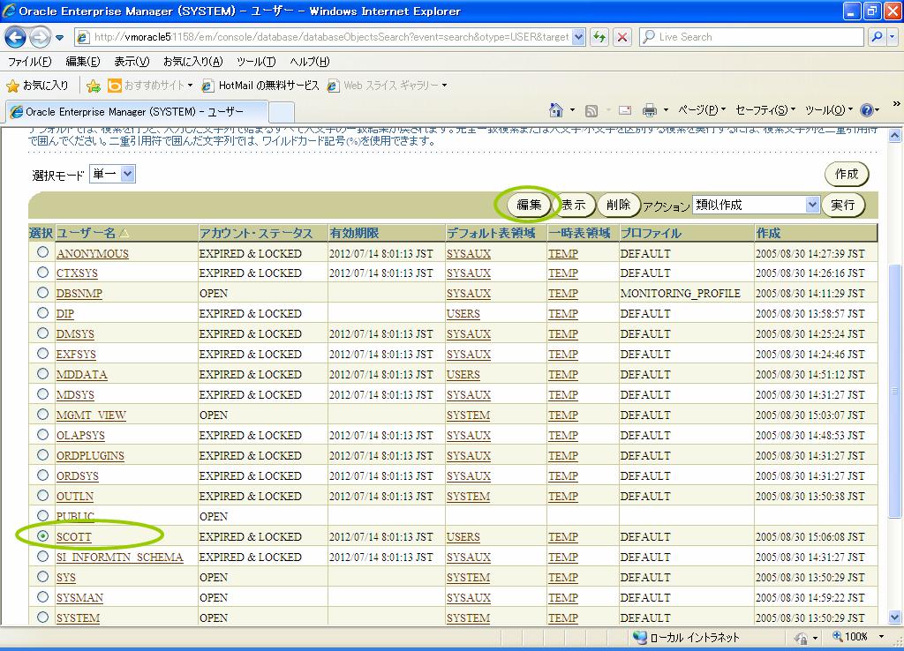Select the CTXSYS user radio button

click(x=42, y=272)
